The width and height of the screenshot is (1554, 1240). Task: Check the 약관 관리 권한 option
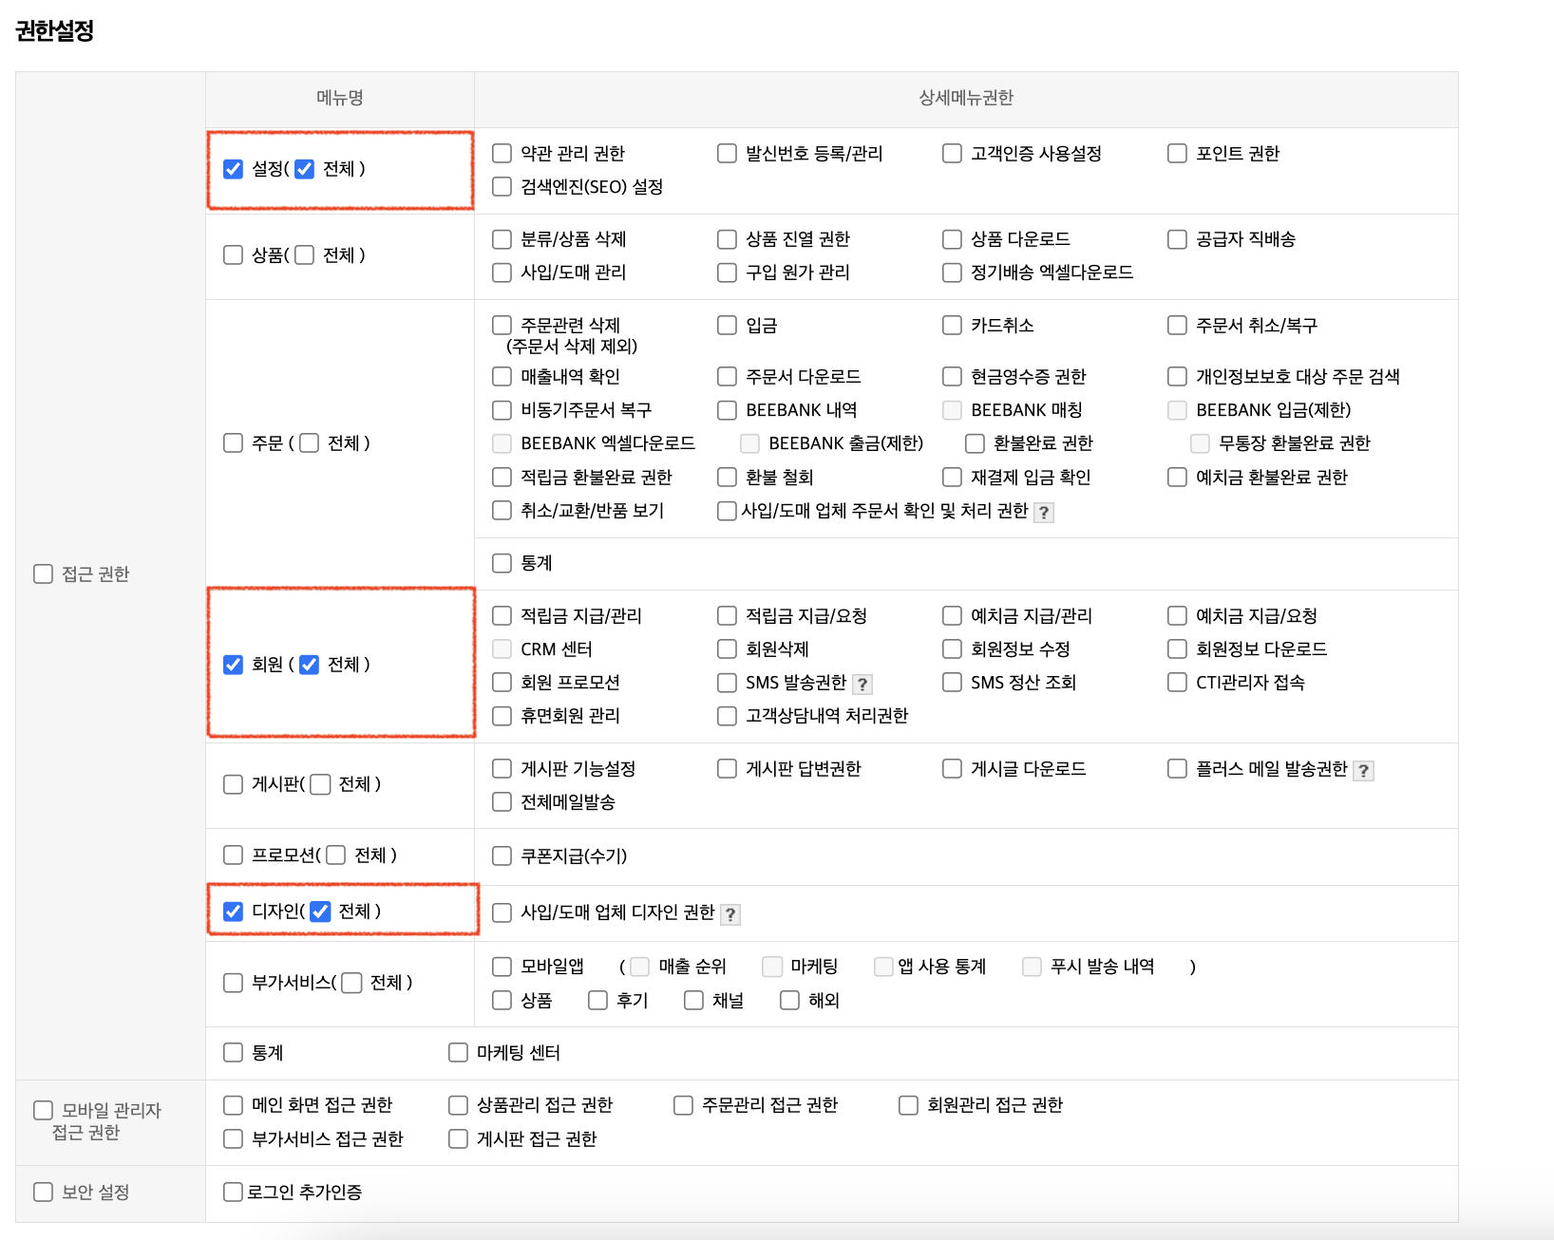pos(502,154)
